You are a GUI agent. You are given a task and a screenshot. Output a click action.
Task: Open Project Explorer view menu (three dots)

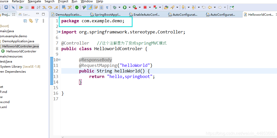(x=43, y=21)
